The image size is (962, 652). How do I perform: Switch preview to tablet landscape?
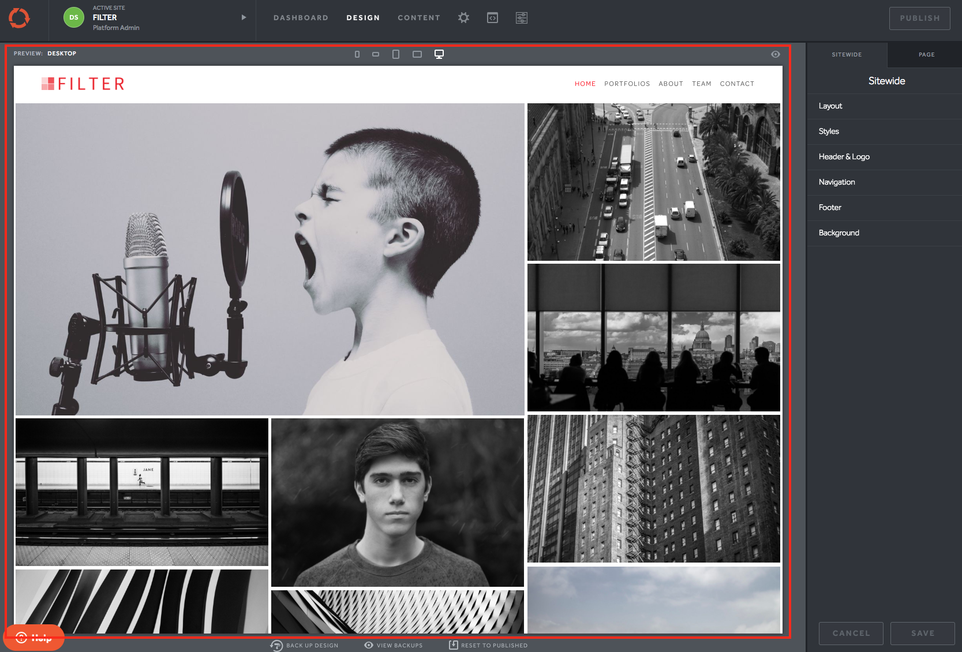click(417, 54)
